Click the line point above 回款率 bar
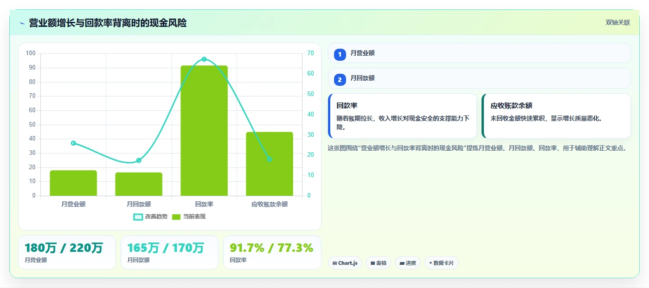The width and height of the screenshot is (649, 288). click(x=204, y=59)
